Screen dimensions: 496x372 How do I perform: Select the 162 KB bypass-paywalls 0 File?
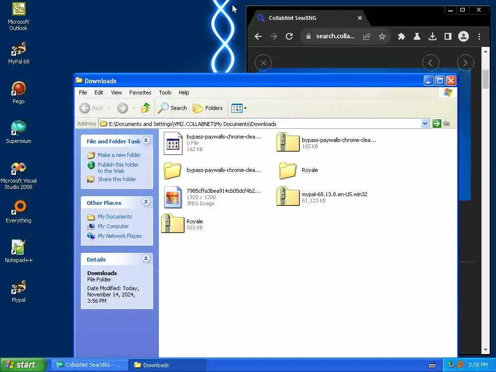coord(212,143)
